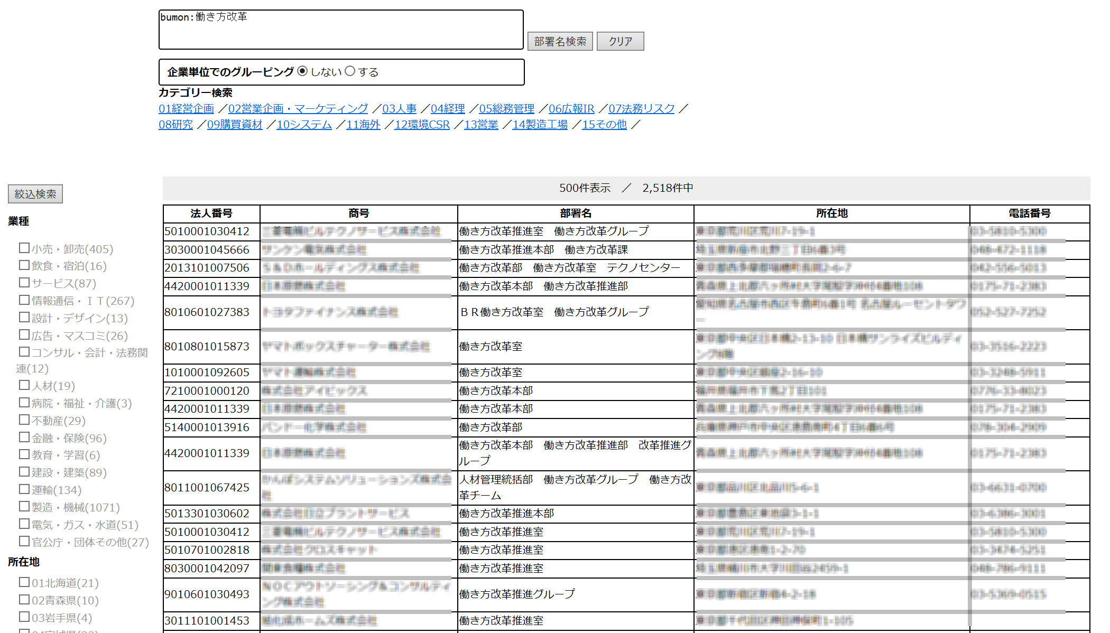Enable the 金融・保険(96) filter
1110x633 pixels.
pyautogui.click(x=23, y=437)
